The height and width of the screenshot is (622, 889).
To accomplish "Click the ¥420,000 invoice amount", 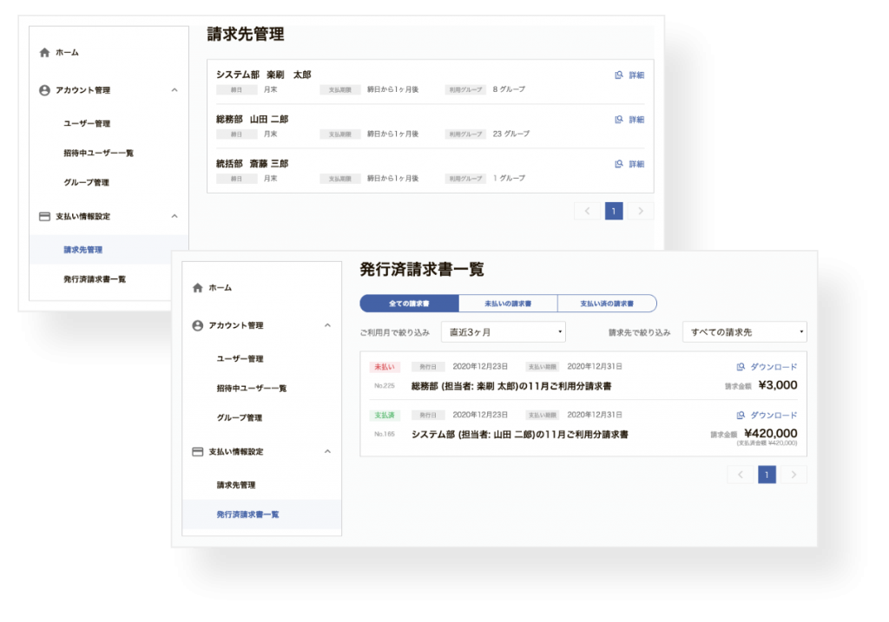I will [771, 434].
